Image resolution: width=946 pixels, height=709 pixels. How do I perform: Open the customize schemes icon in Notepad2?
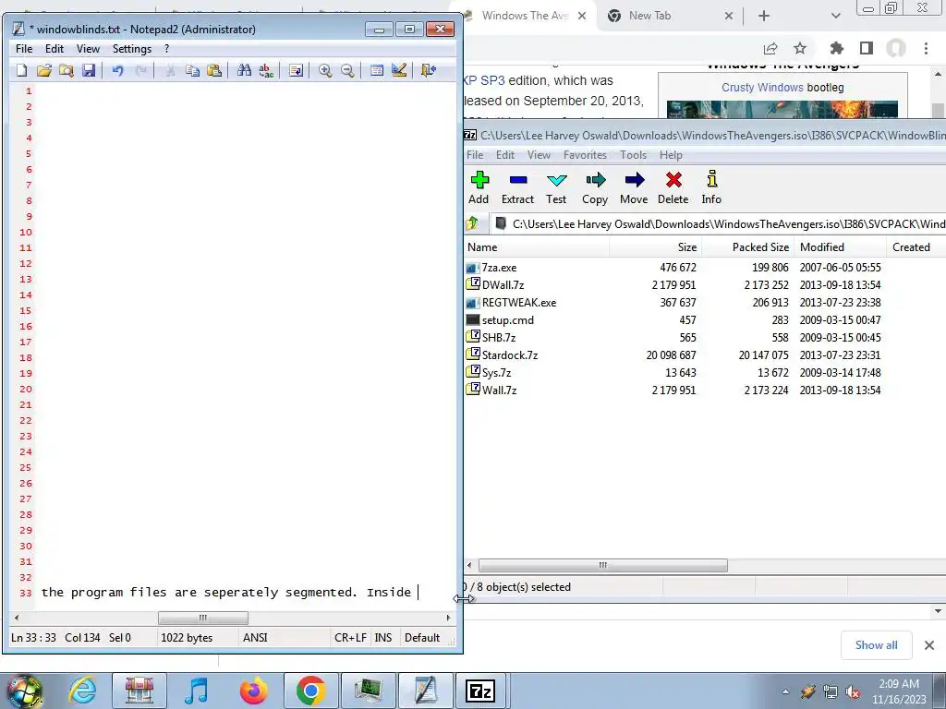(399, 70)
